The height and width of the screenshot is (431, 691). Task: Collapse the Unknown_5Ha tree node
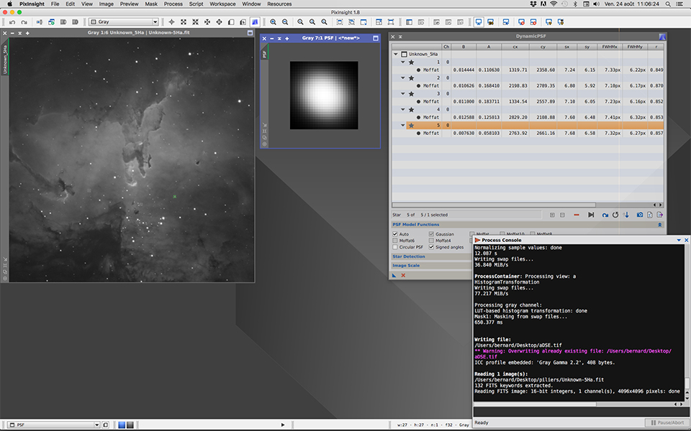click(395, 55)
